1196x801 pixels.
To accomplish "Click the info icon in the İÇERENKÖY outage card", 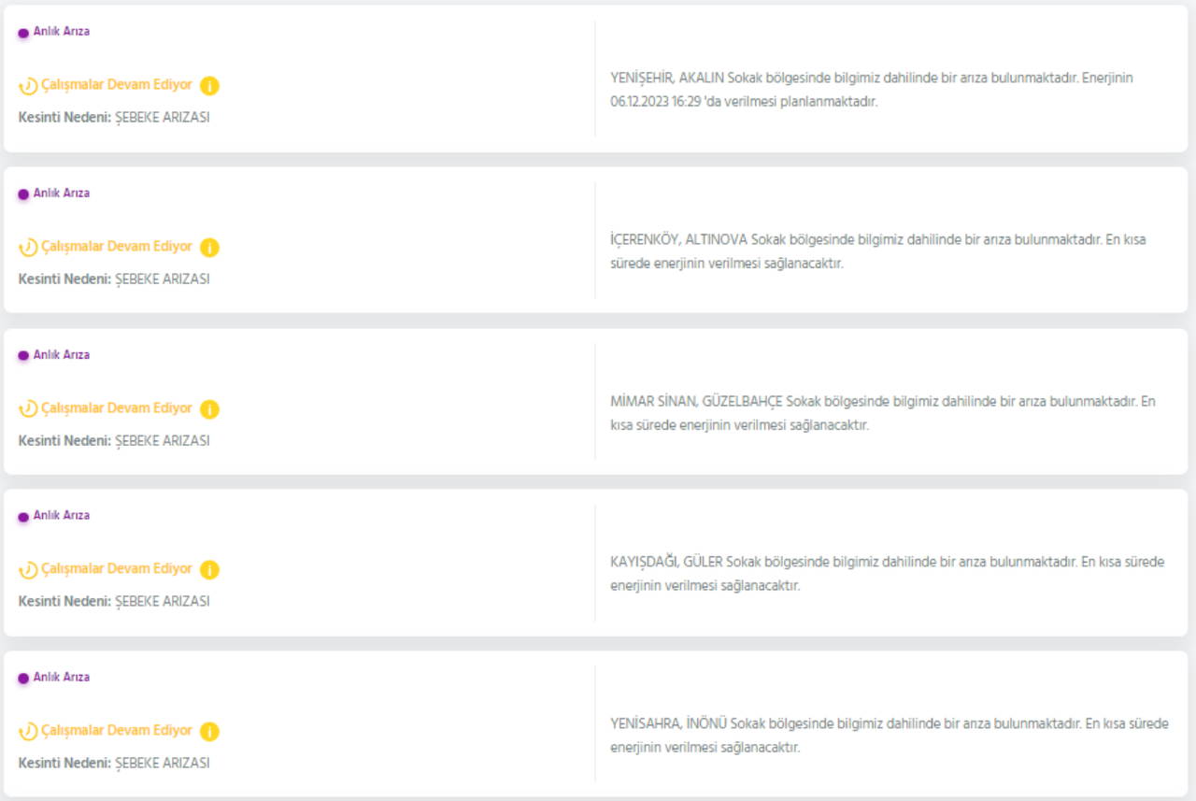I will (x=209, y=248).
